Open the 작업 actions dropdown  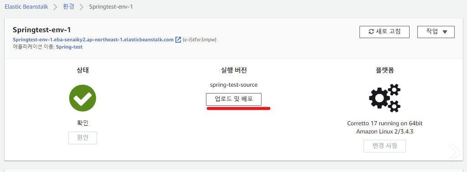point(436,32)
